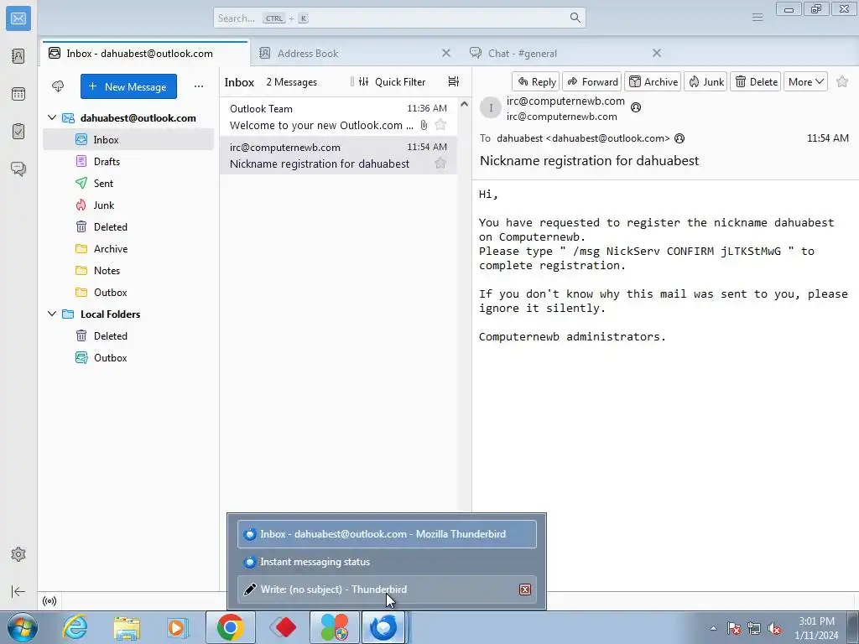The height and width of the screenshot is (644, 859).
Task: Select Outbox under Local Folders
Action: pos(128,357)
